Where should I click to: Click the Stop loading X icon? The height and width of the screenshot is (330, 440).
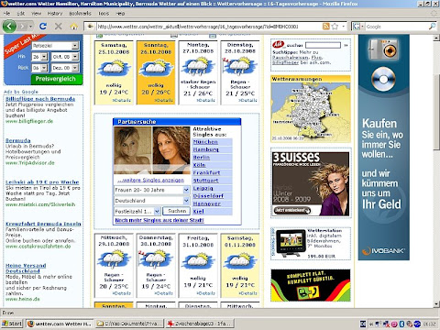pyautogui.click(x=58, y=27)
